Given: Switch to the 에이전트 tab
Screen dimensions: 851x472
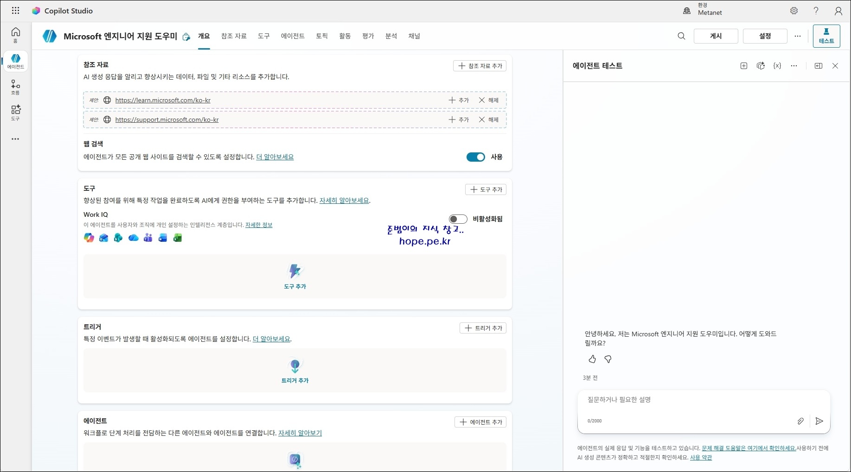Looking at the screenshot, I should (293, 36).
